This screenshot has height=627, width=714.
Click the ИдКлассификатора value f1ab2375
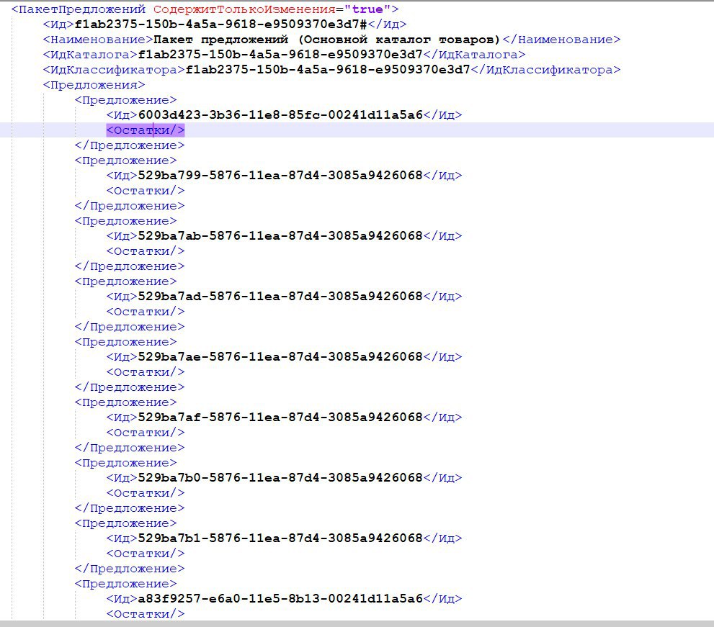[327, 70]
